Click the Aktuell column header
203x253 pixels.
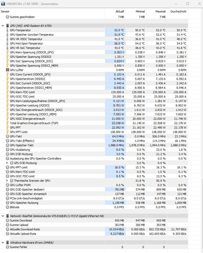point(115,11)
